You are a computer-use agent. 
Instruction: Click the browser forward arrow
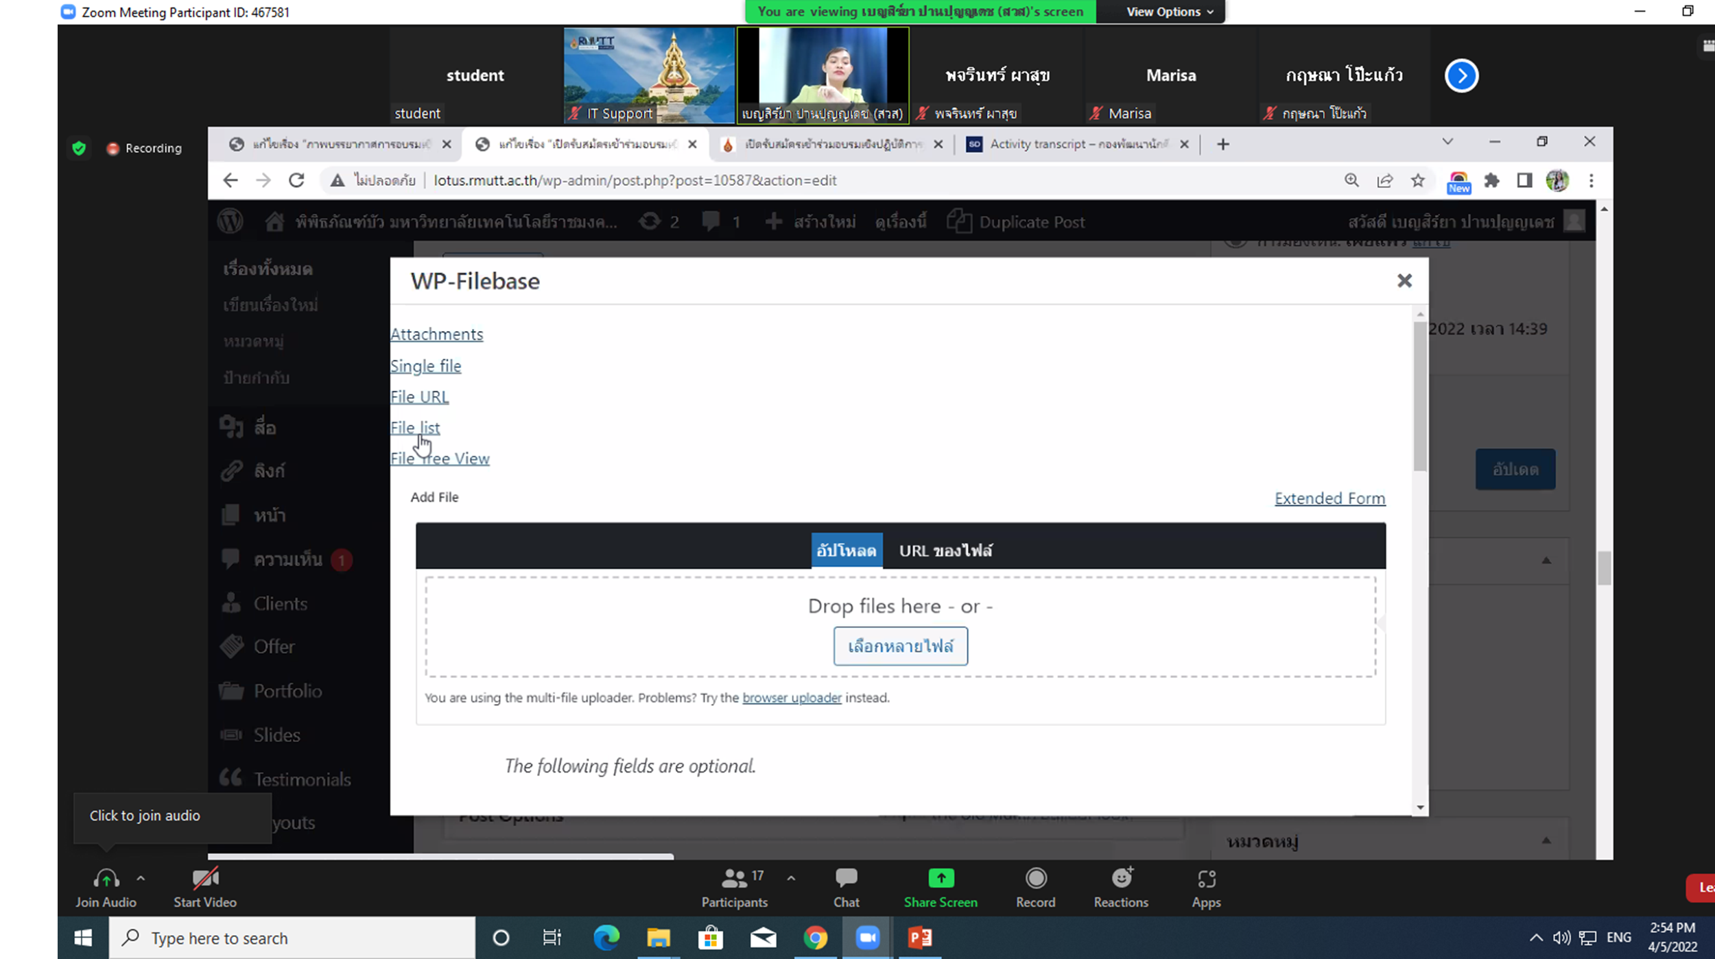tap(263, 180)
